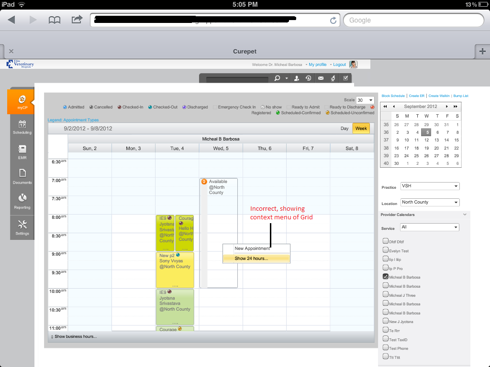Go to previous month in mini calendar
Screen dimensions: 490x367
pos(394,107)
